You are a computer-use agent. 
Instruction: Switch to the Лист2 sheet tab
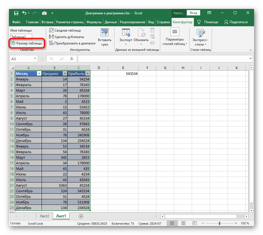point(44,216)
